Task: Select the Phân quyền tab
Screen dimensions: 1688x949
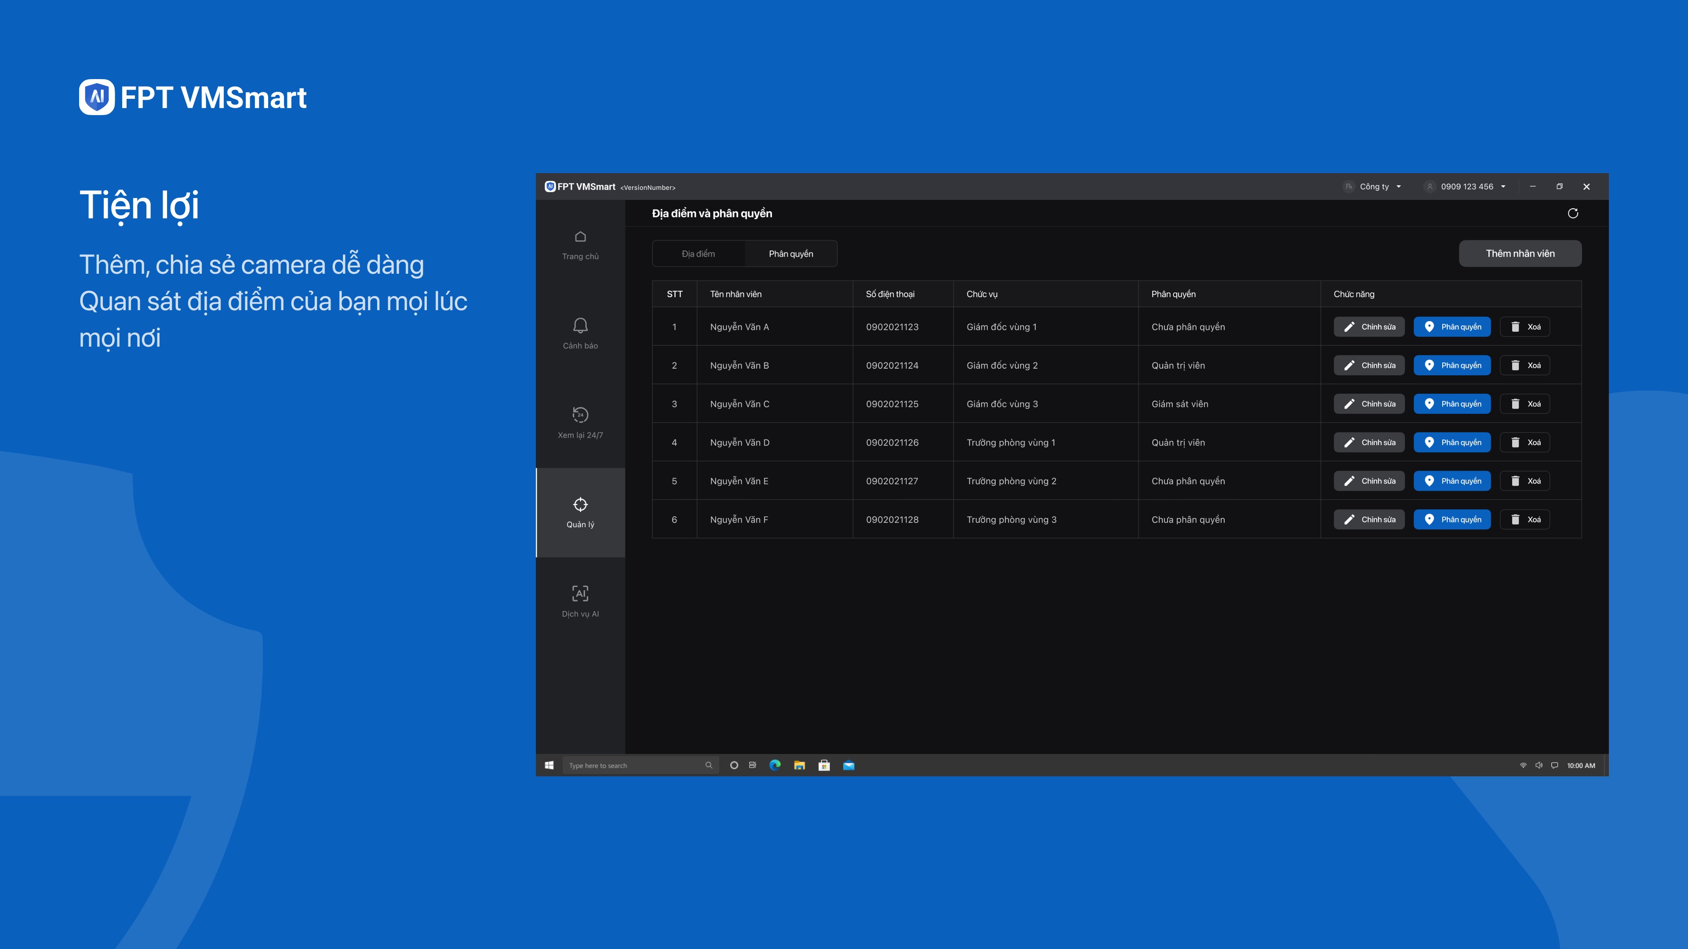Action: pos(791,254)
